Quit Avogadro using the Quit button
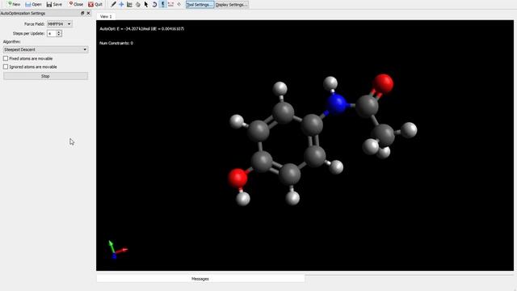Image resolution: width=517 pixels, height=291 pixels. point(95,4)
